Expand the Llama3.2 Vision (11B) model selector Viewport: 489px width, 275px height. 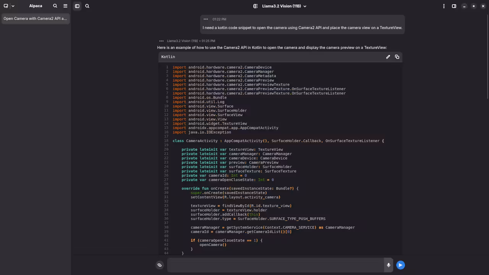(284, 6)
